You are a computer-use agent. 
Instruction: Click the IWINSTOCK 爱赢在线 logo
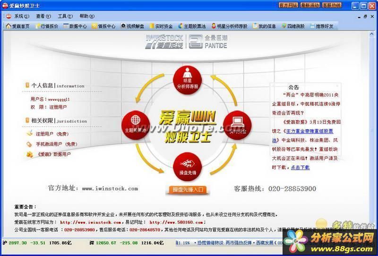(164, 42)
